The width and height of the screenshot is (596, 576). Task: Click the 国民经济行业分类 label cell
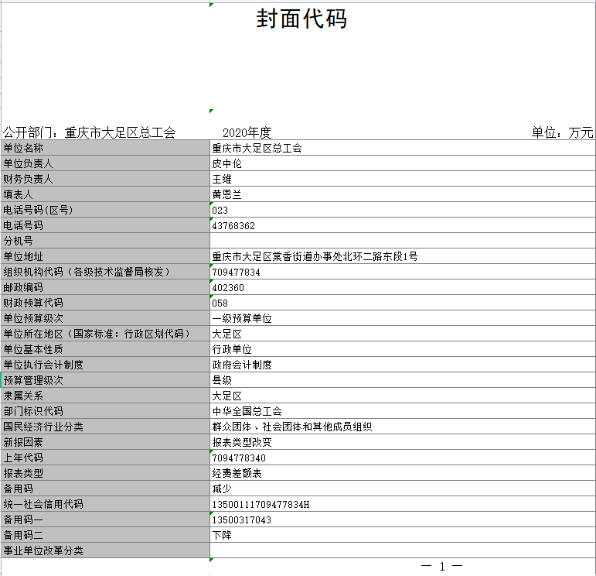[x=105, y=427]
